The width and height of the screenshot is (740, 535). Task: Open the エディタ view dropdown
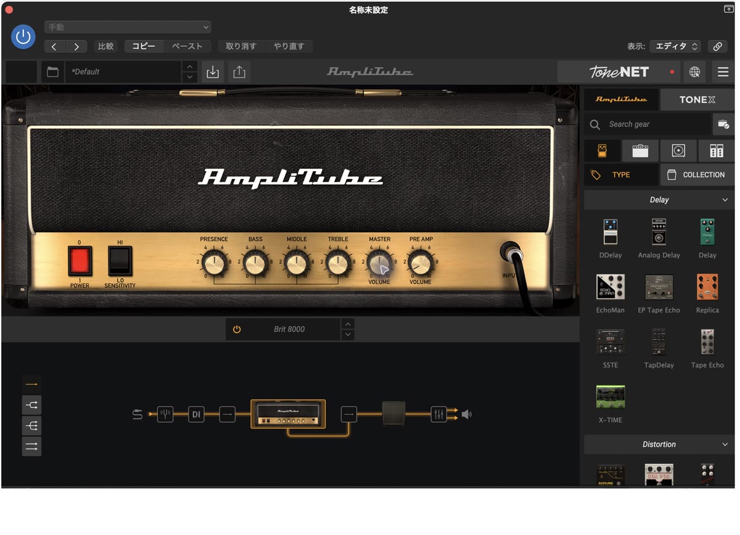point(675,46)
